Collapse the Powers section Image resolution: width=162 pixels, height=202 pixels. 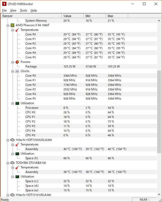[12, 62]
